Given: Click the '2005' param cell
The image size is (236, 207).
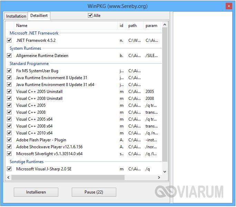Looking at the screenshot, I should 150,92.
